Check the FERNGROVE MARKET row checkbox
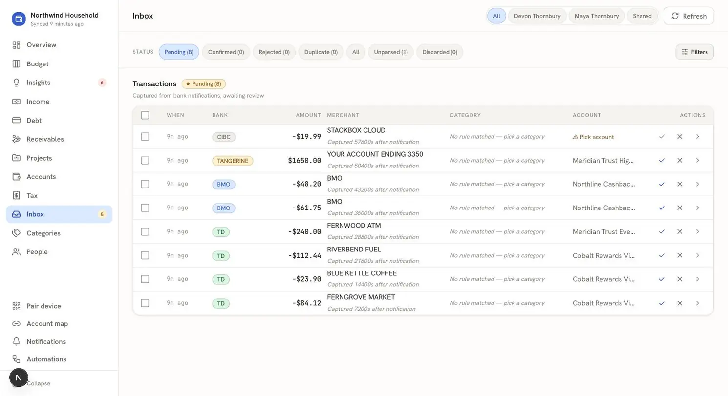The height and width of the screenshot is (396, 728). pos(145,303)
